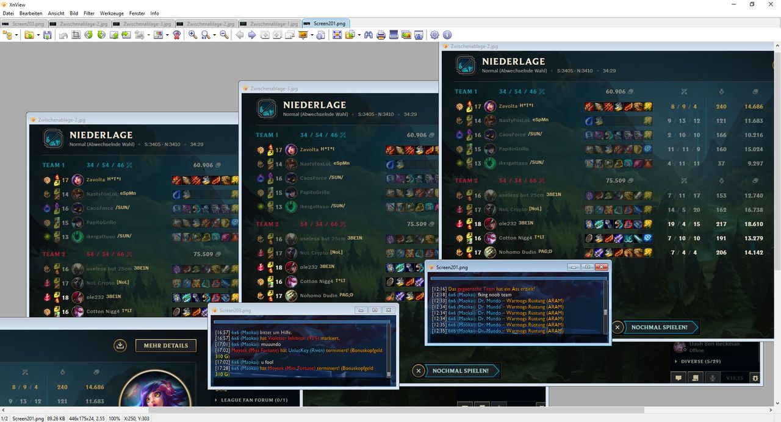Open the zoom level dropdown arrow

point(215,35)
